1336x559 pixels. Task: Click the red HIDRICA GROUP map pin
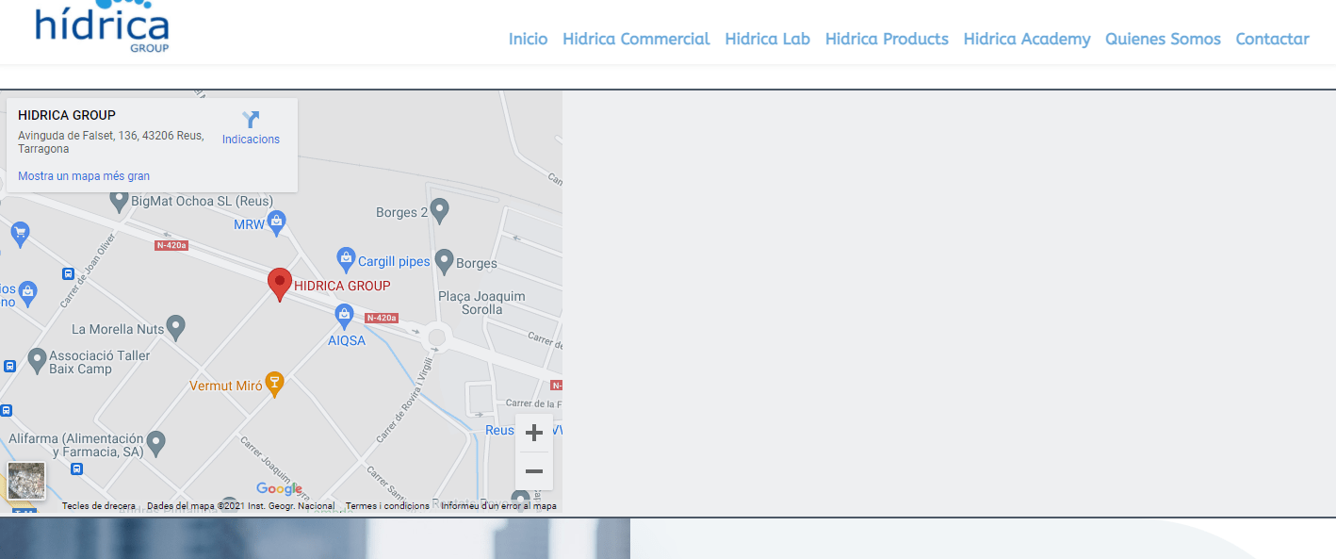(280, 285)
